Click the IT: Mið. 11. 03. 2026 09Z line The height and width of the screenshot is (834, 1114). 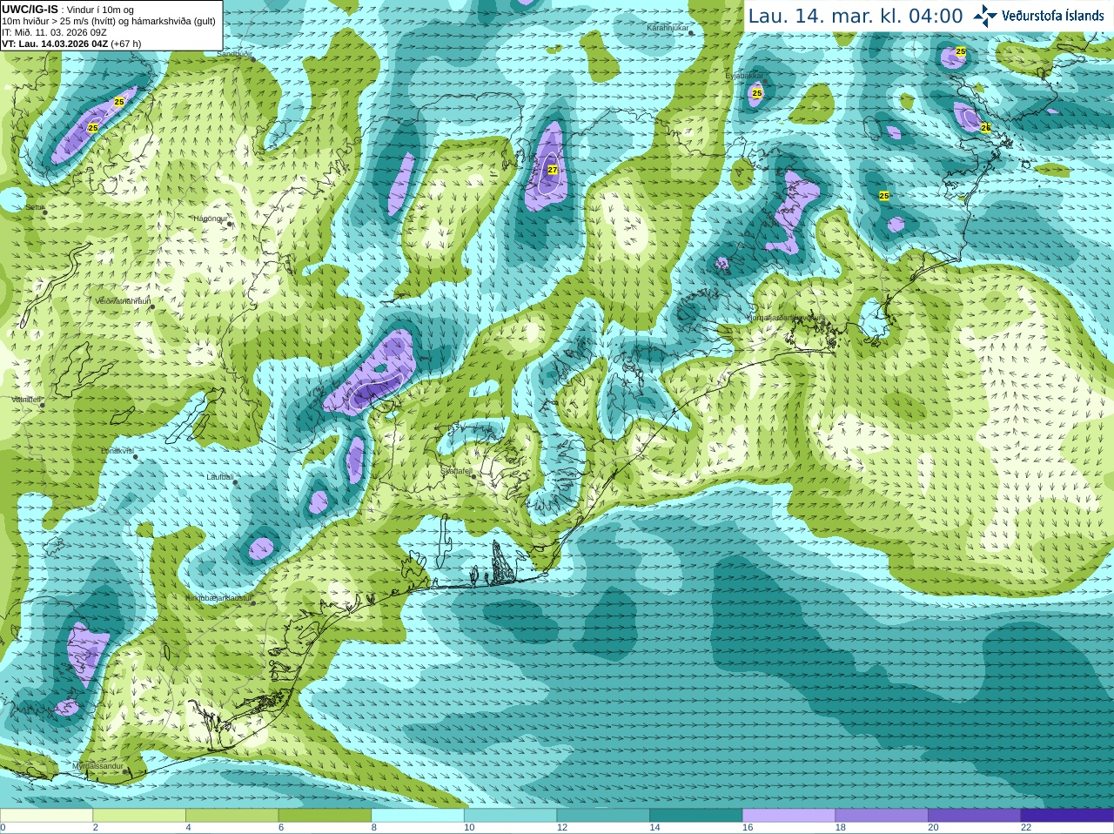(x=54, y=32)
